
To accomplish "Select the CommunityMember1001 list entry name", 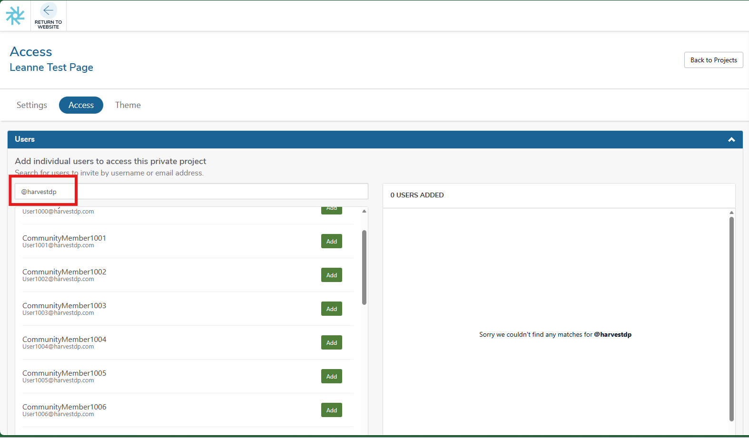I will (x=64, y=238).
